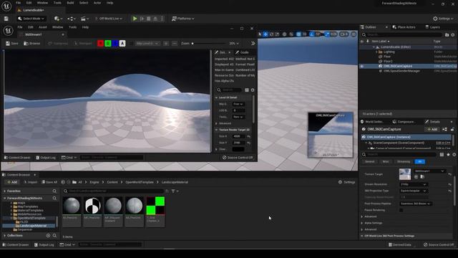Click Save in the texture editor toolbar
The image size is (458, 258).
12,43
